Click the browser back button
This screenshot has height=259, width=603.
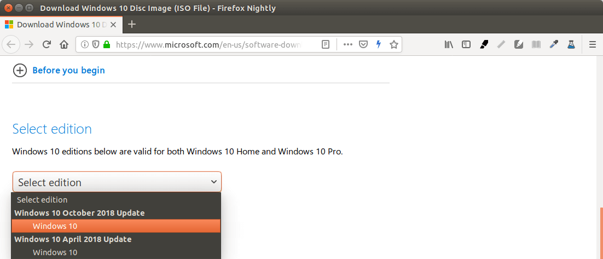11,44
